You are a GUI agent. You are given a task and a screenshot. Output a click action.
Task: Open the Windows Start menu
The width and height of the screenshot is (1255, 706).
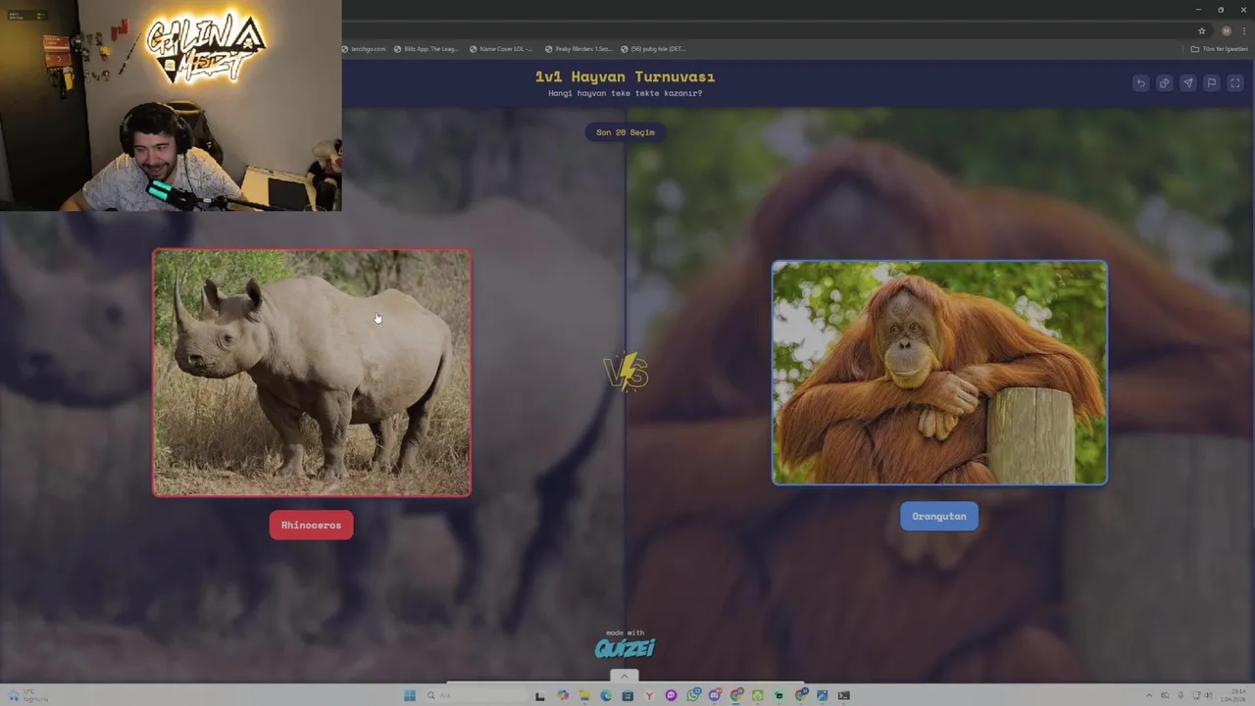[409, 695]
